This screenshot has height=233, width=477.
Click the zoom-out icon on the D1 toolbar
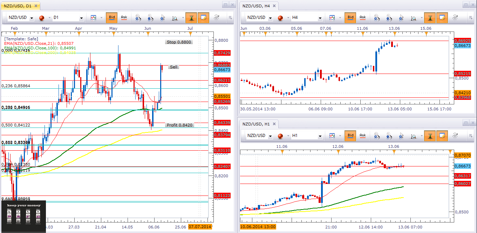pyautogui.click(x=150, y=18)
